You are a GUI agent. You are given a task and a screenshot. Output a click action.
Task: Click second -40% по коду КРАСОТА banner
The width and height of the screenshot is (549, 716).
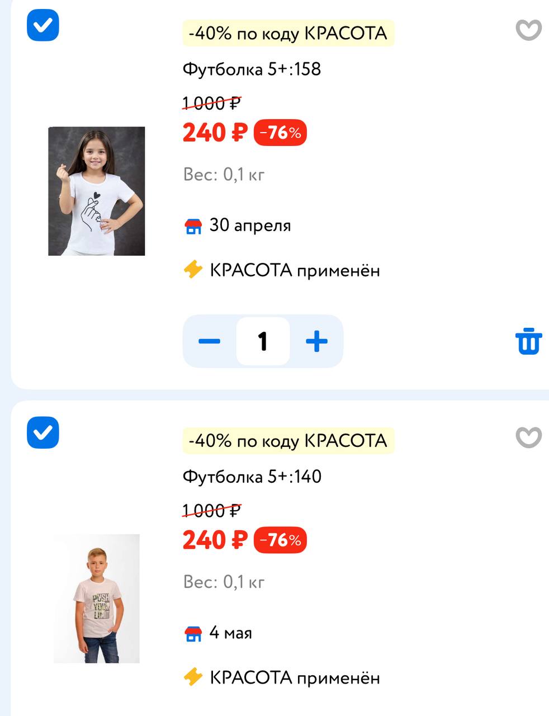tap(288, 440)
